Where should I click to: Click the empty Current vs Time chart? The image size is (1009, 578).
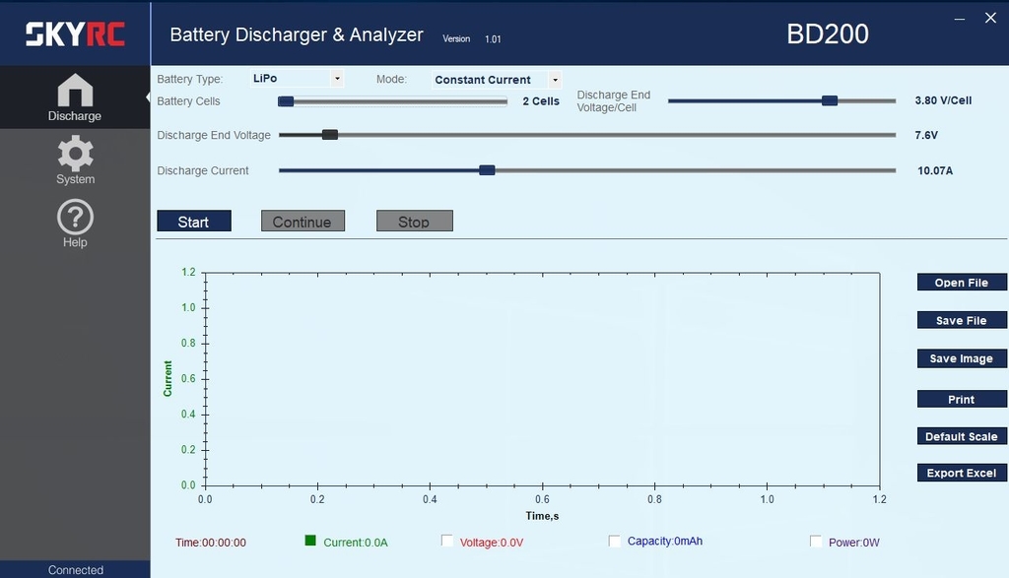543,379
